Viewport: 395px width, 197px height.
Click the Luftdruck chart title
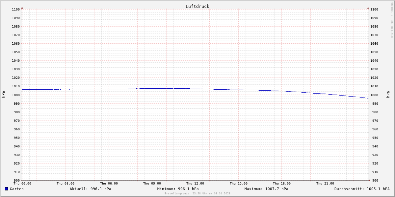point(197,6)
